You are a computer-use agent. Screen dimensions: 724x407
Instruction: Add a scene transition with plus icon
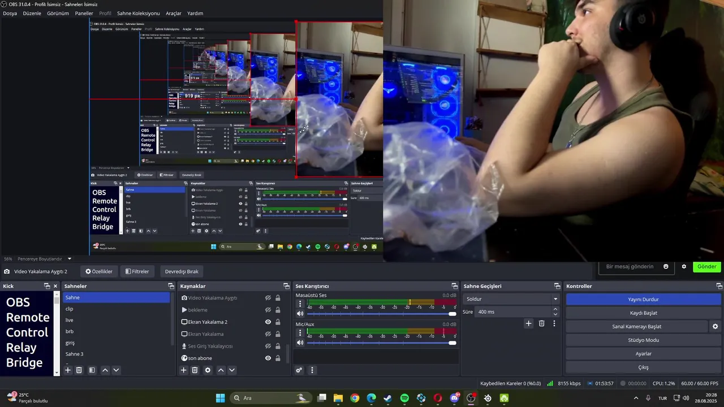coord(528,323)
